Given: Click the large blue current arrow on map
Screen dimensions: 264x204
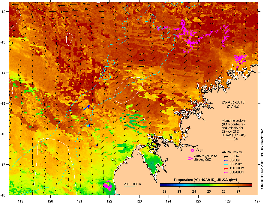Looking at the screenshot, I should (x=86, y=108).
